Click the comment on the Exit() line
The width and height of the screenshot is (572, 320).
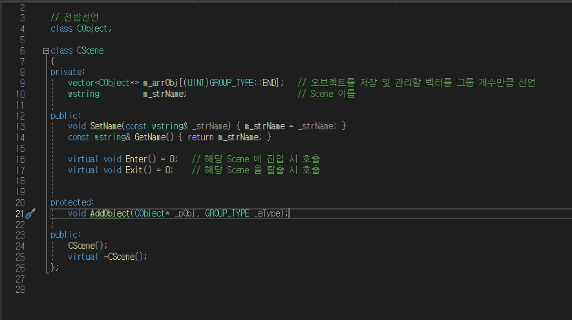click(x=256, y=170)
